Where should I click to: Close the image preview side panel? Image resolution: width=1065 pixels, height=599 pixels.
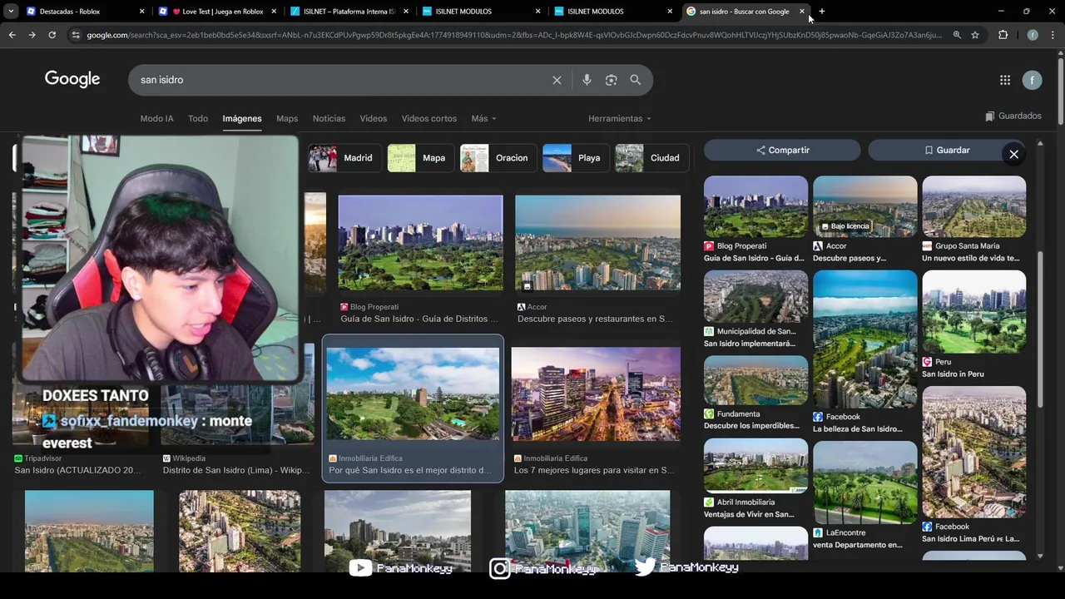(x=1013, y=154)
